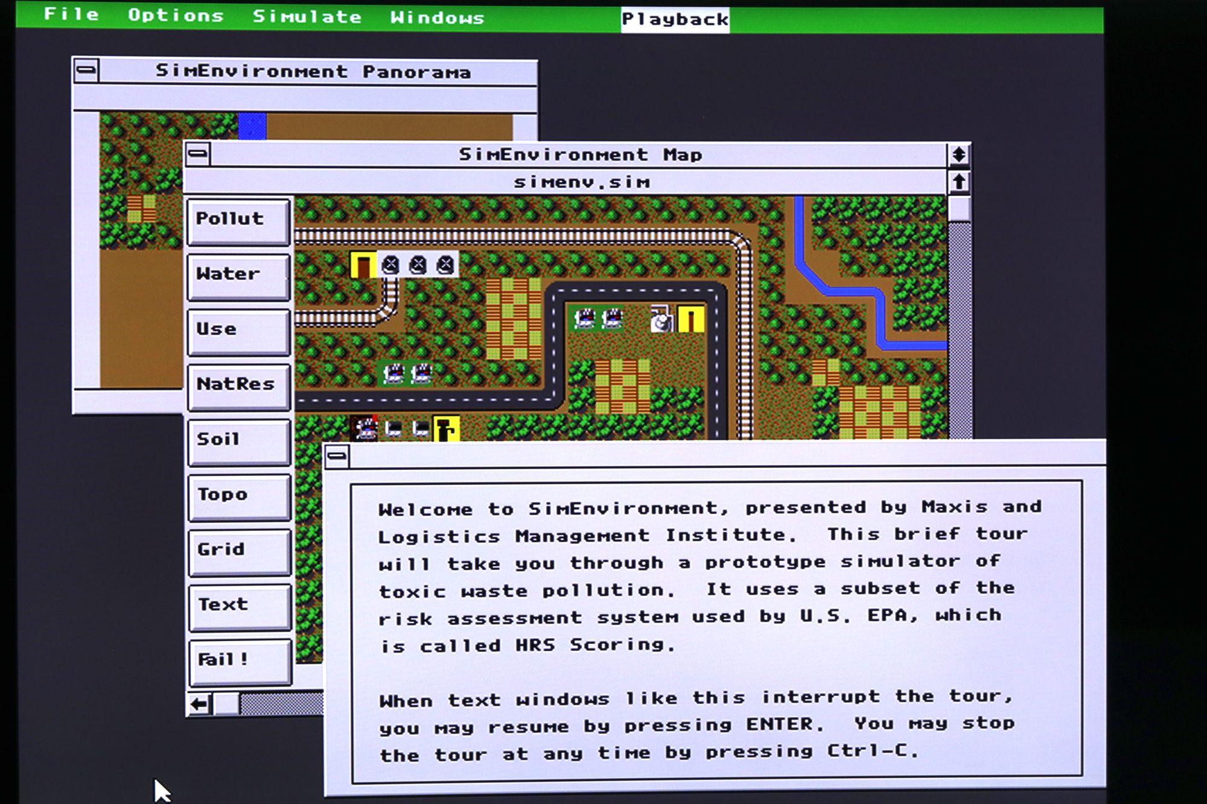Click the Playback menu item

tap(674, 17)
